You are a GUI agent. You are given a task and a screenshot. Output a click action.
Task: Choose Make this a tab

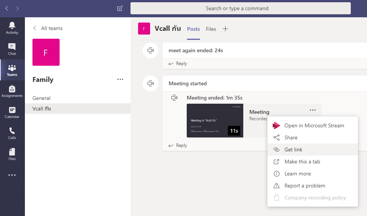(x=312, y=162)
